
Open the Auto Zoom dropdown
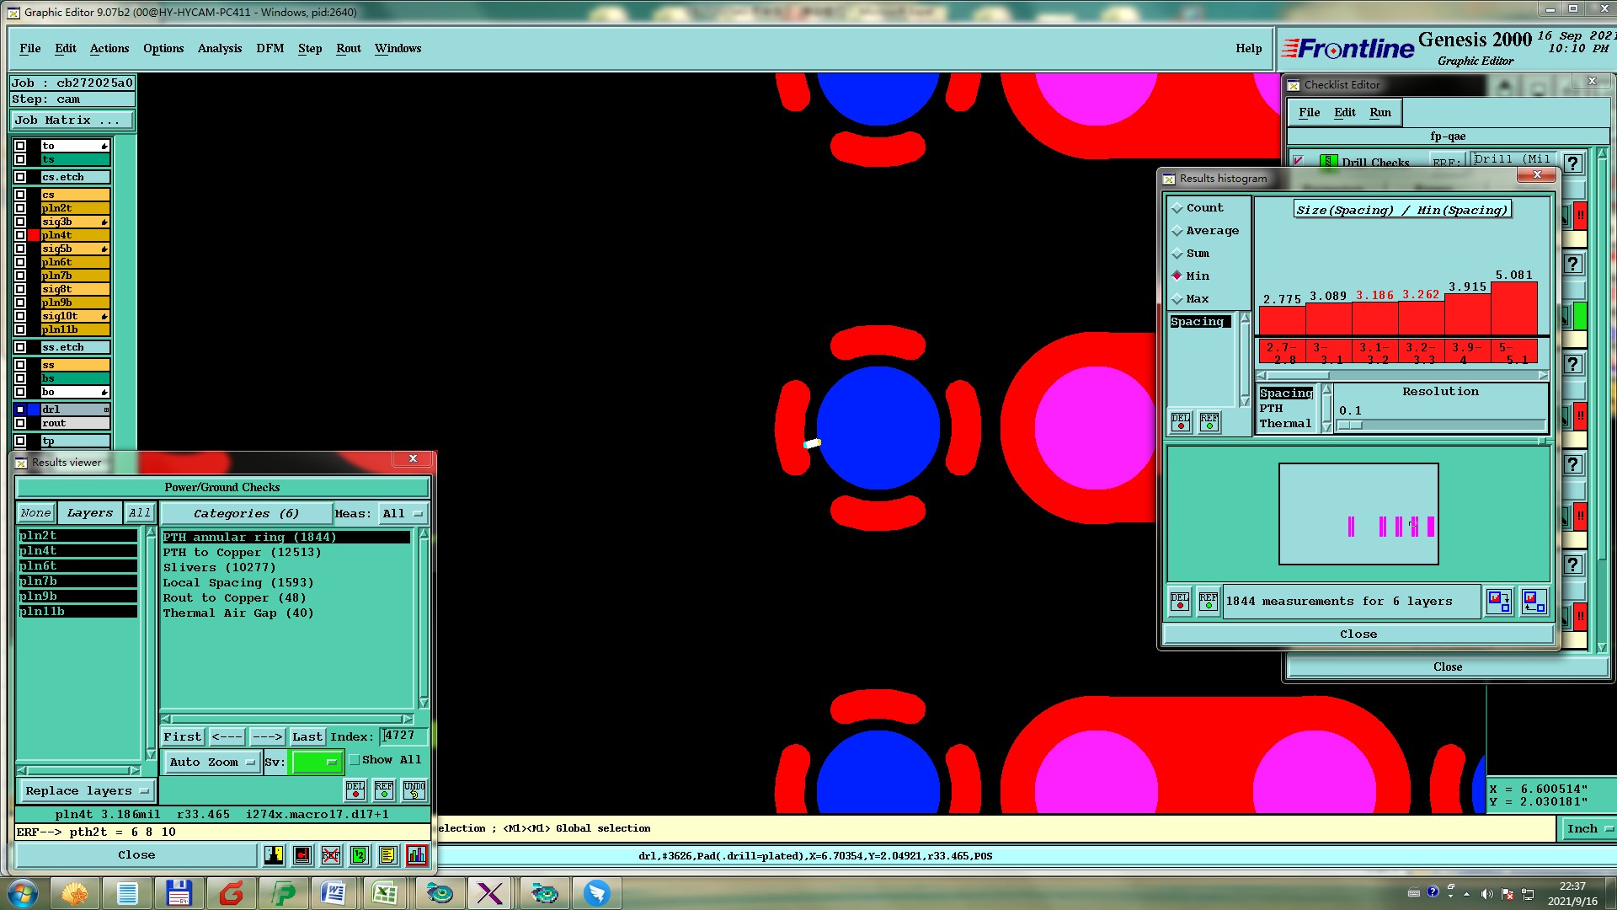[x=211, y=762]
